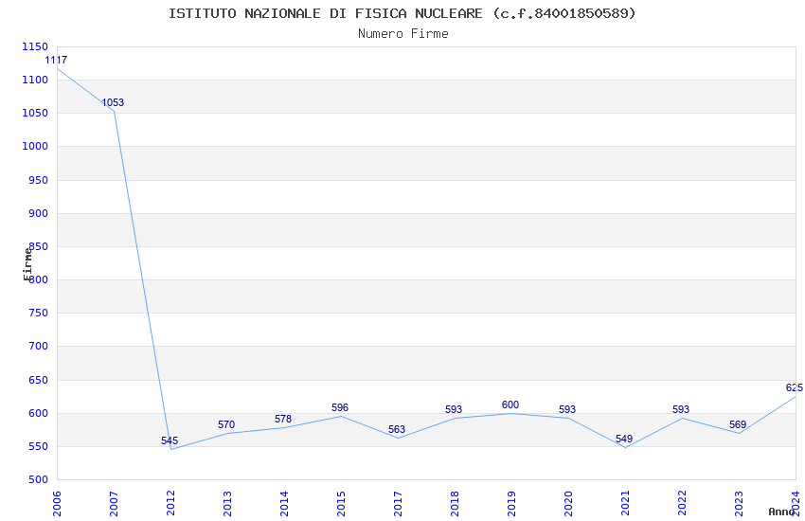The width and height of the screenshot is (805, 521).
Task: Click the 2015 year axis label
Action: point(341,503)
